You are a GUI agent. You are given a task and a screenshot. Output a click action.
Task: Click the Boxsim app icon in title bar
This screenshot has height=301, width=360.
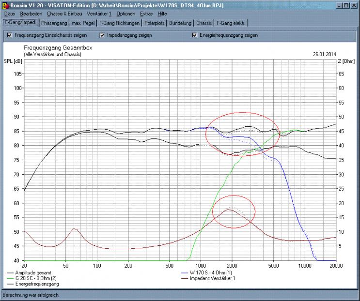coord(5,5)
